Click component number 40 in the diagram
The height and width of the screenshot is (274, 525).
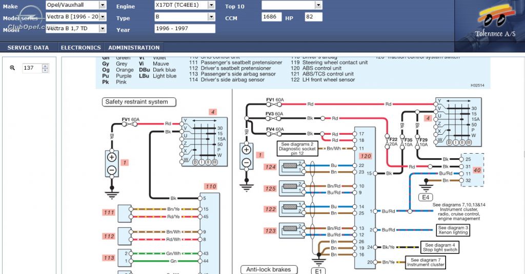[477, 170]
